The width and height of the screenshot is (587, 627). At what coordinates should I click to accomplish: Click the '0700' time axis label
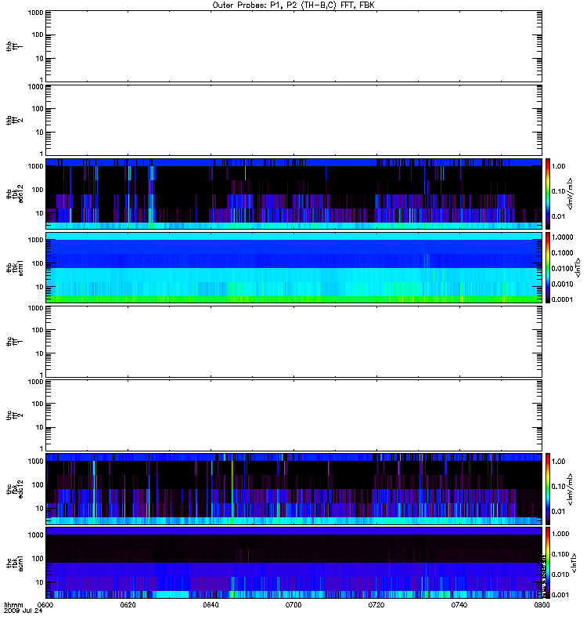click(x=293, y=604)
